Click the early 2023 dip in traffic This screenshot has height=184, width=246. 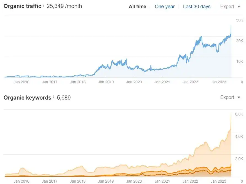pyautogui.click(x=218, y=51)
